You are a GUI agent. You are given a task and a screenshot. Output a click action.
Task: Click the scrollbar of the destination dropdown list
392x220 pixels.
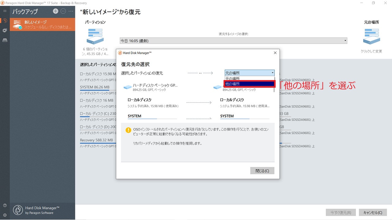point(274,84)
